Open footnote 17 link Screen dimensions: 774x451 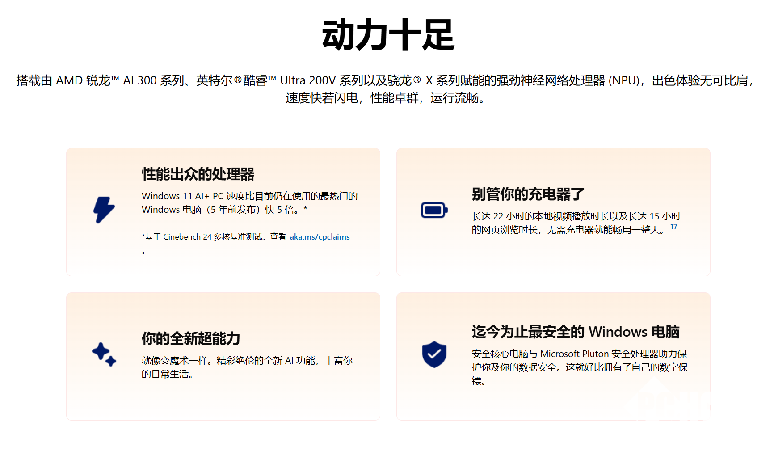tap(673, 227)
